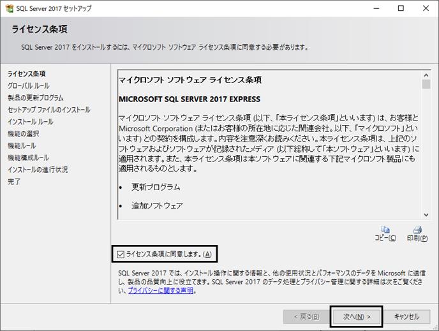This screenshot has height=331, width=439.
Task: Select the グローバル ルール step
Action: pyautogui.click(x=29, y=86)
